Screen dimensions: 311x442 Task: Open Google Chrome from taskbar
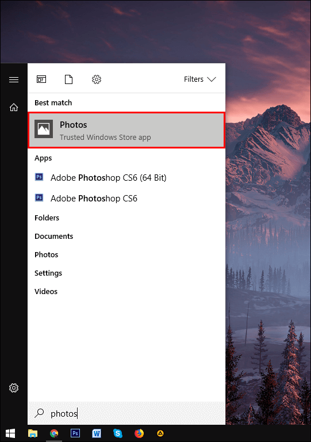pyautogui.click(x=54, y=433)
